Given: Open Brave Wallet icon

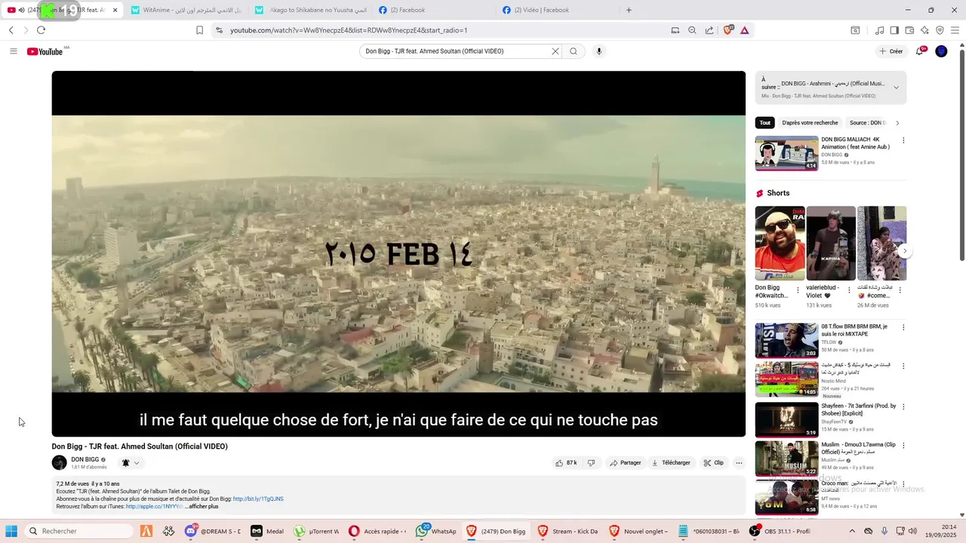Looking at the screenshot, I should point(909,30).
